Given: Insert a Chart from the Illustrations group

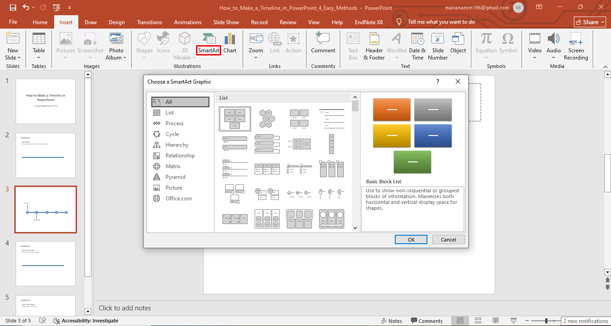Looking at the screenshot, I should click(230, 43).
